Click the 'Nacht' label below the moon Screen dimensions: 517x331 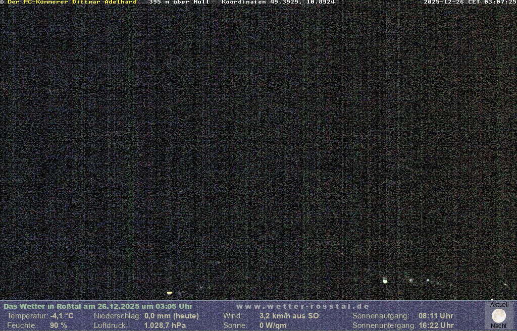click(x=499, y=326)
